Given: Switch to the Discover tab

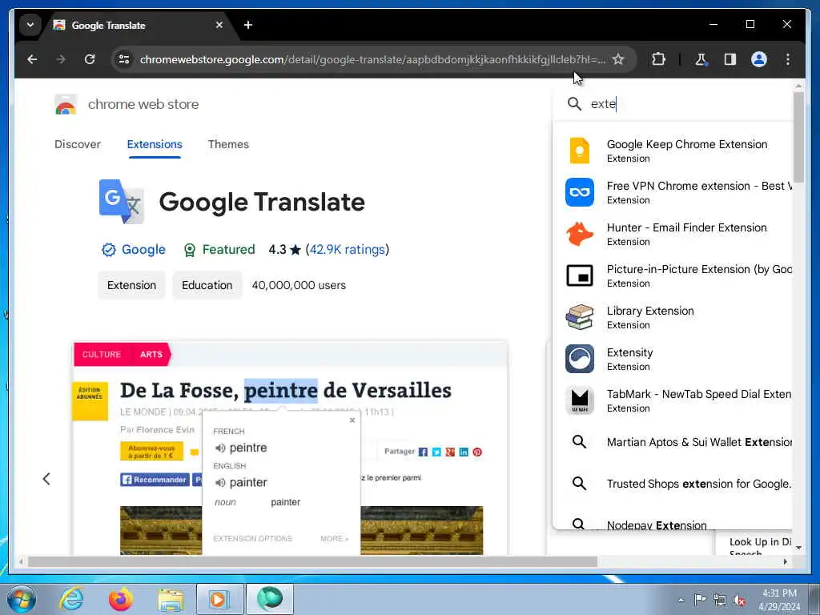Looking at the screenshot, I should click(x=78, y=144).
